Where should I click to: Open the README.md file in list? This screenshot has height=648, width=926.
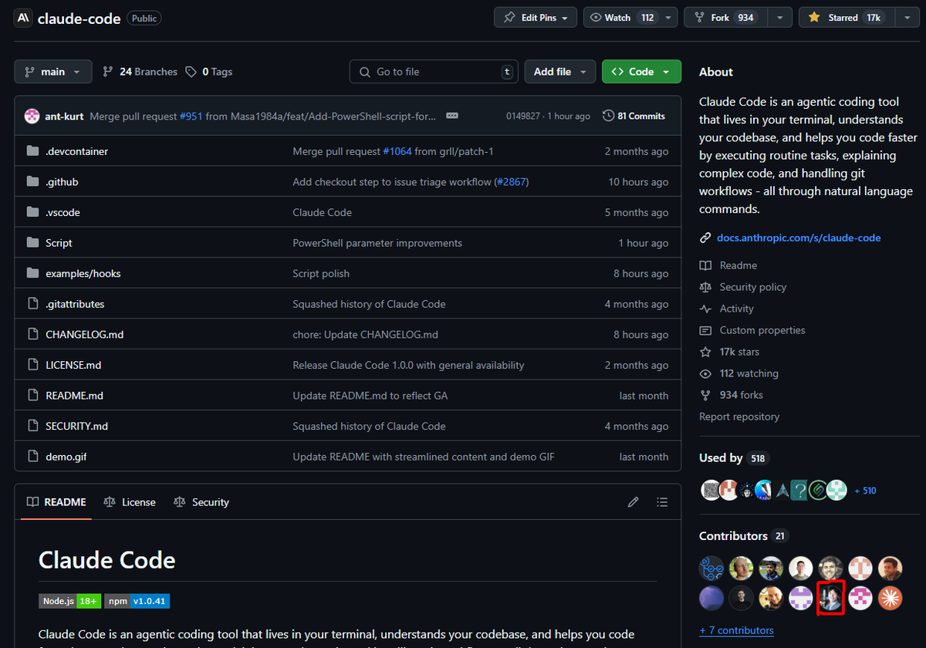(74, 395)
